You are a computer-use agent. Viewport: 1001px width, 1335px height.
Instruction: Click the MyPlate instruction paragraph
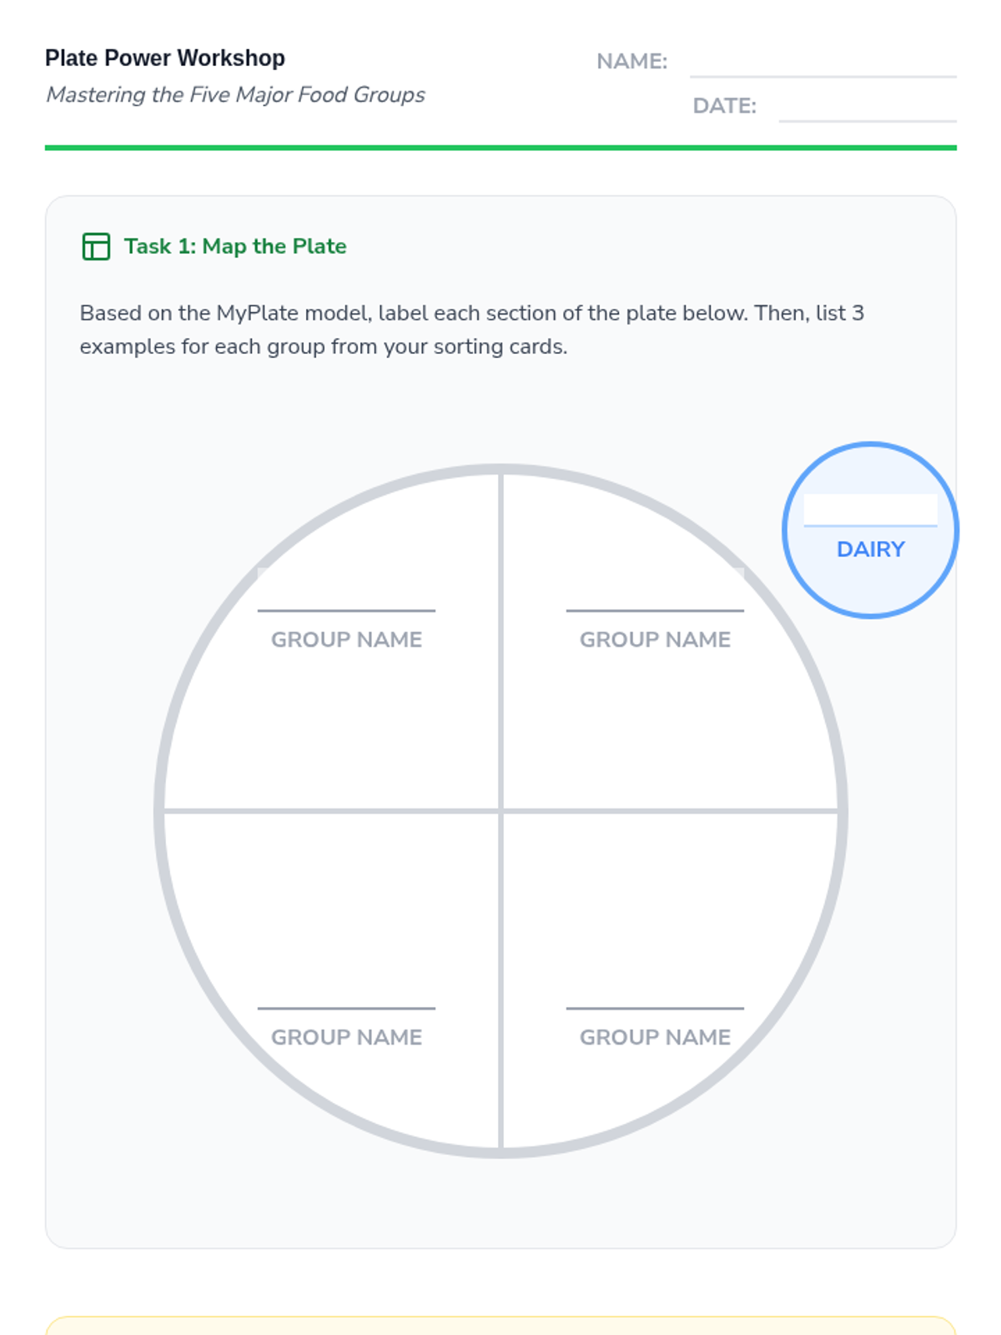pos(471,330)
